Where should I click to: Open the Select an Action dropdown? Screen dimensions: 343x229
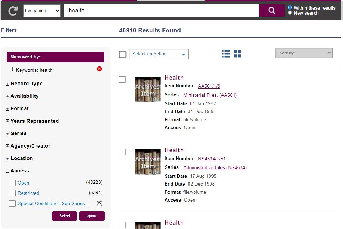159,54
